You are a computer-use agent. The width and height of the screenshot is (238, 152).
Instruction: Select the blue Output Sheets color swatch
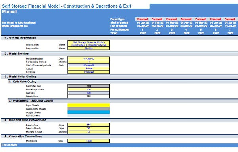pyautogui.click(x=88, y=112)
